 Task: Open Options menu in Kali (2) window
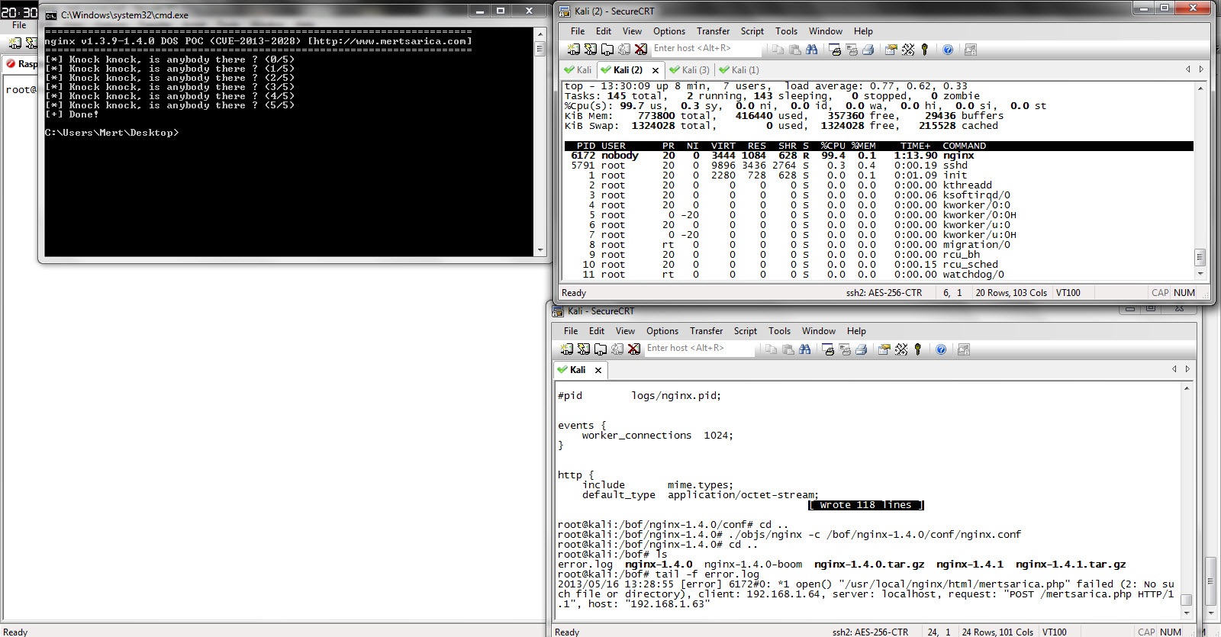tap(669, 31)
